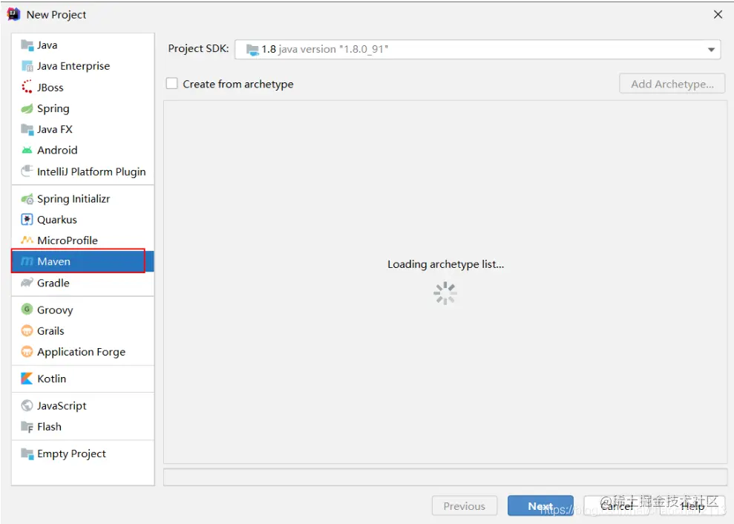Click the Gradle elephant icon
The height and width of the screenshot is (524, 734).
[x=27, y=282]
